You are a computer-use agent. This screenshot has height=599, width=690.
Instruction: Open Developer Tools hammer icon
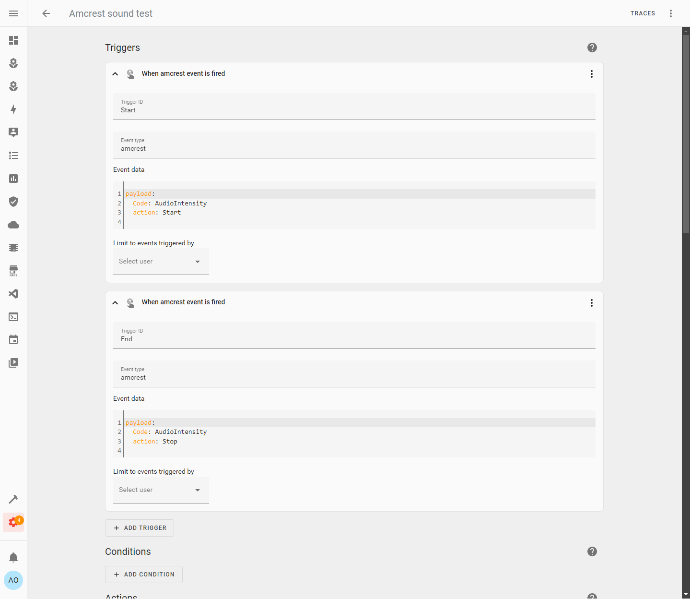tap(13, 499)
